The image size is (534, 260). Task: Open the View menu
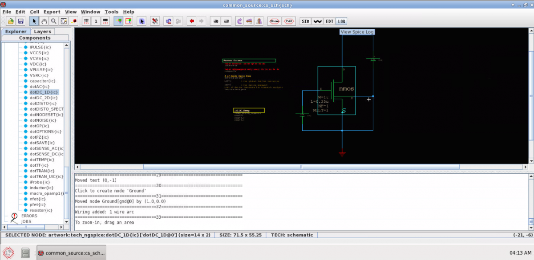point(71,12)
